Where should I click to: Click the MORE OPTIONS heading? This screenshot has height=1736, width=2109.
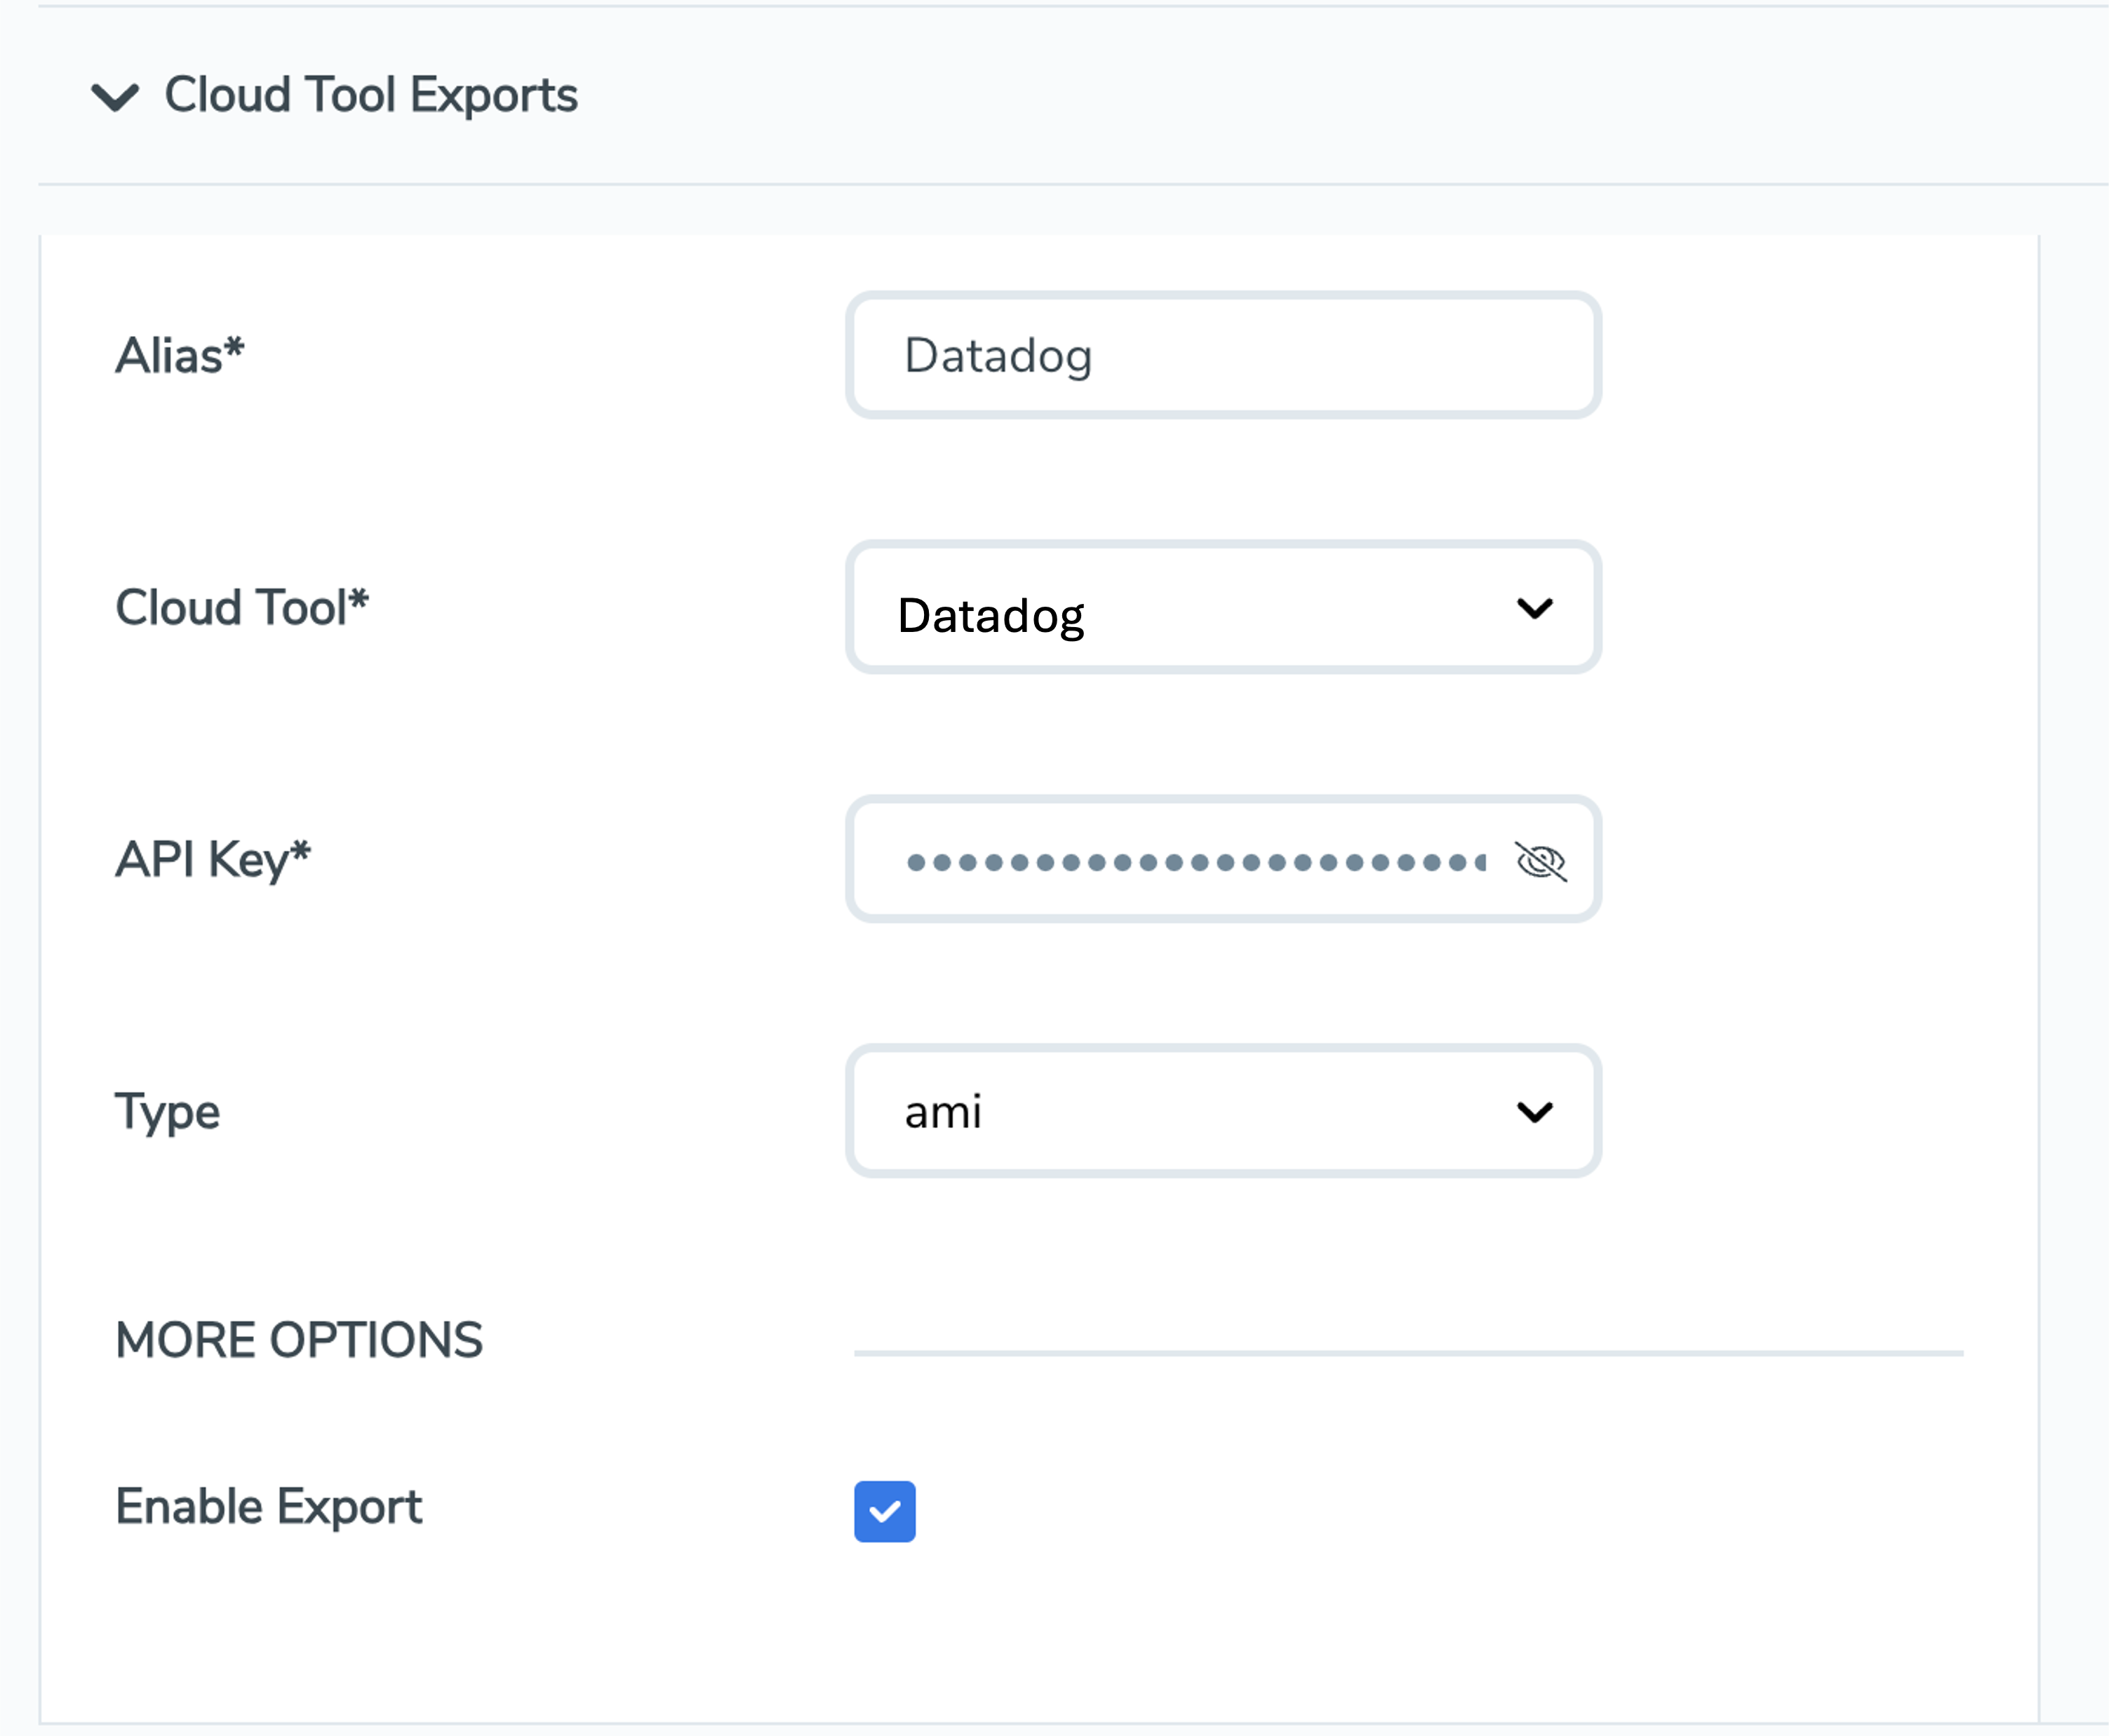[298, 1340]
